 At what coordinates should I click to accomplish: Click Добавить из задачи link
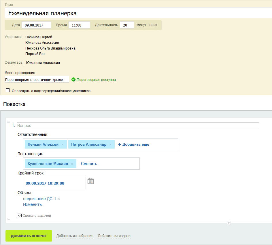tap(114, 236)
